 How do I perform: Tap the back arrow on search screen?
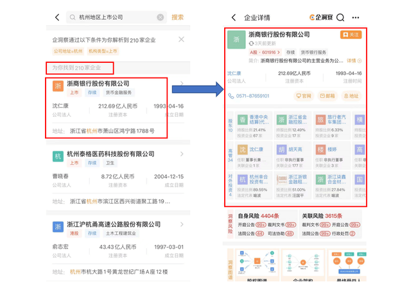click(x=57, y=17)
